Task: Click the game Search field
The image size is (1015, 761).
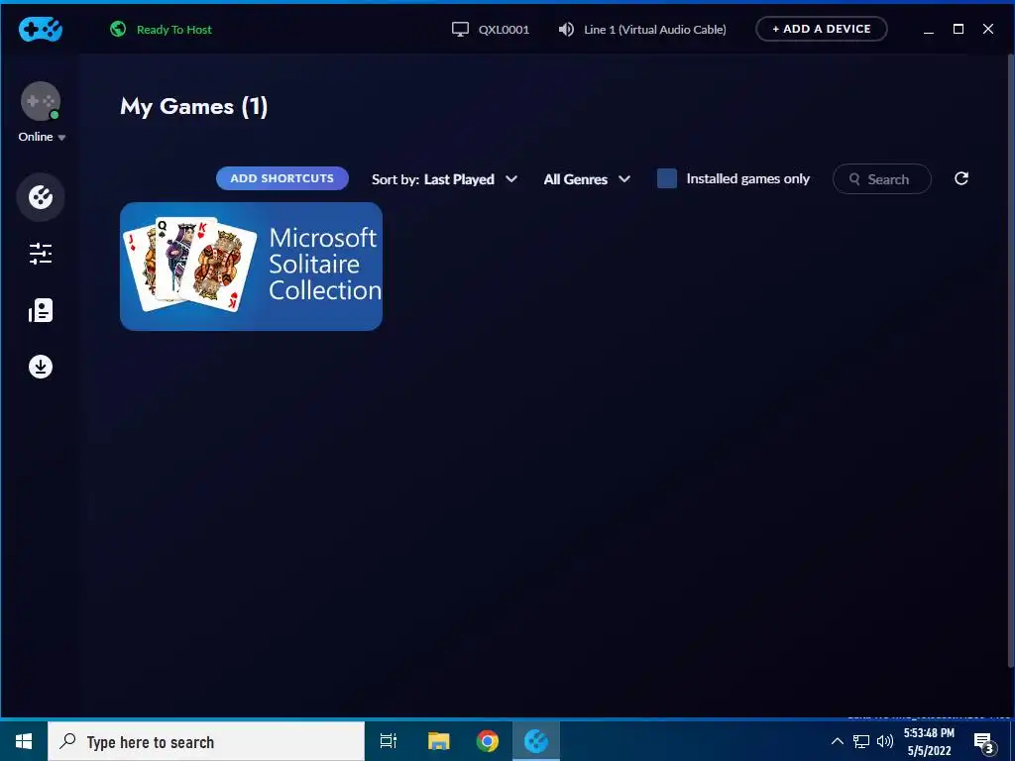Action: coord(881,179)
